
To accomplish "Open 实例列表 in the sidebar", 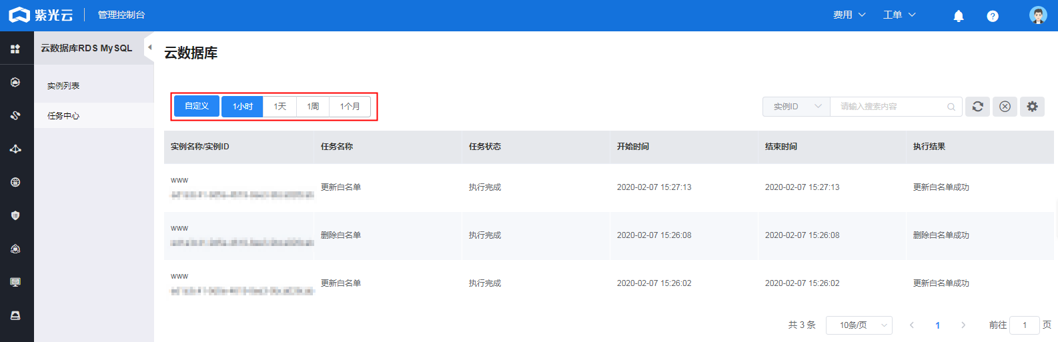I will [x=63, y=86].
